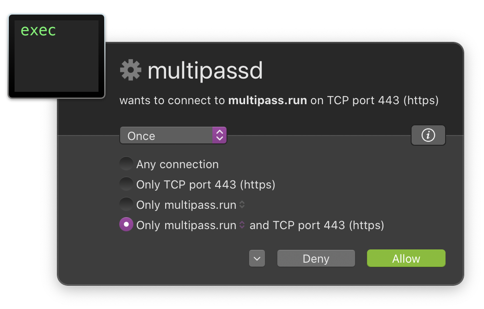Viewport: 484px width, 309px height.
Task: Click the domain chevron in the fourth rule option
Action: pyautogui.click(x=242, y=225)
